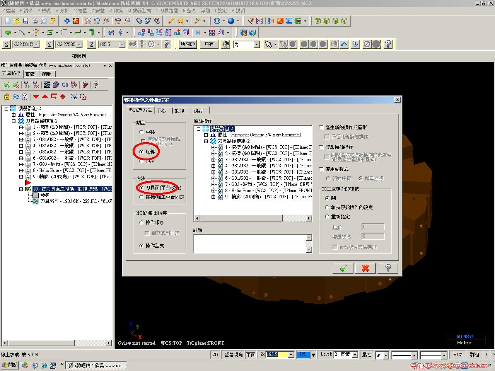This screenshot has height=371, width=495.
Task: Open the 內 selection mode dropdown
Action: [x=256, y=44]
